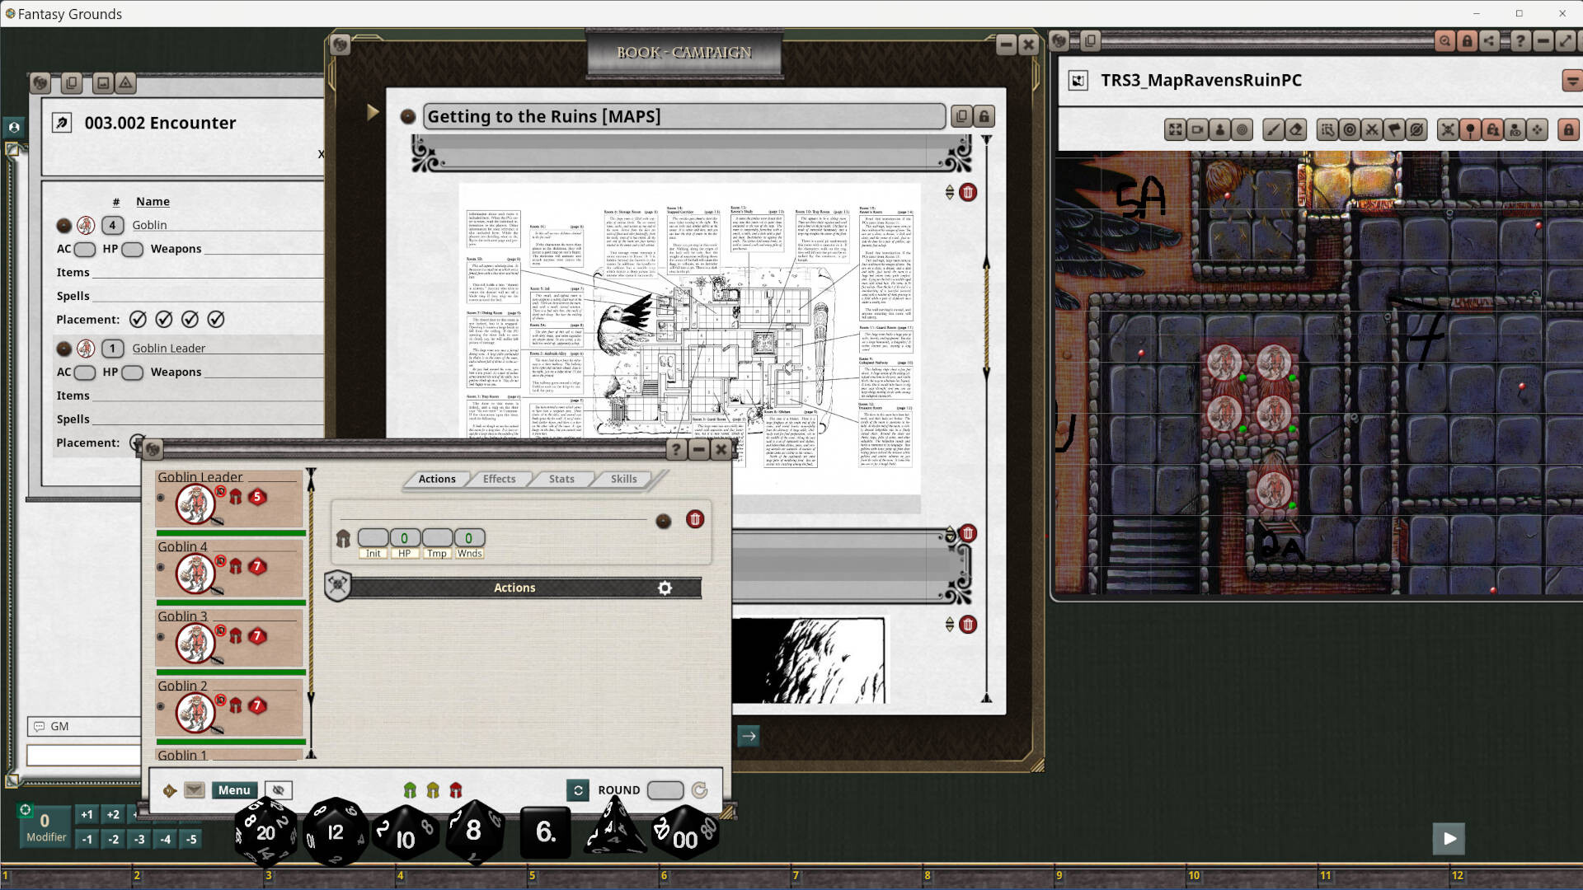This screenshot has height=890, width=1583.
Task: Click the zoom-to-fit icon on the map toolbar
Action: (x=1174, y=129)
